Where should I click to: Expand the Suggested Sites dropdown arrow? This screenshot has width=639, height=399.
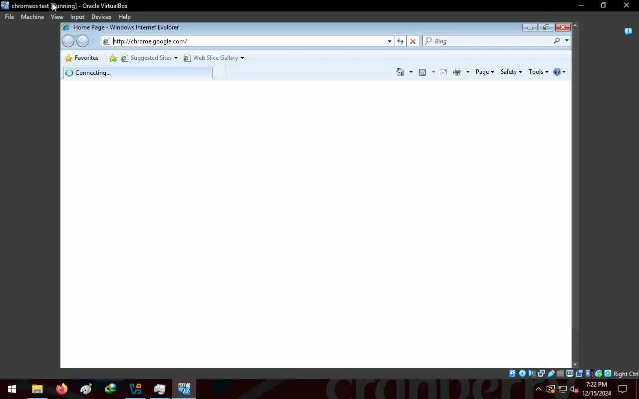(x=176, y=58)
